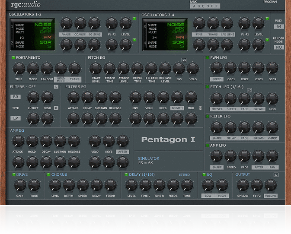Open the LP filter type selector
The height and width of the screenshot is (234, 291).
click(x=16, y=118)
